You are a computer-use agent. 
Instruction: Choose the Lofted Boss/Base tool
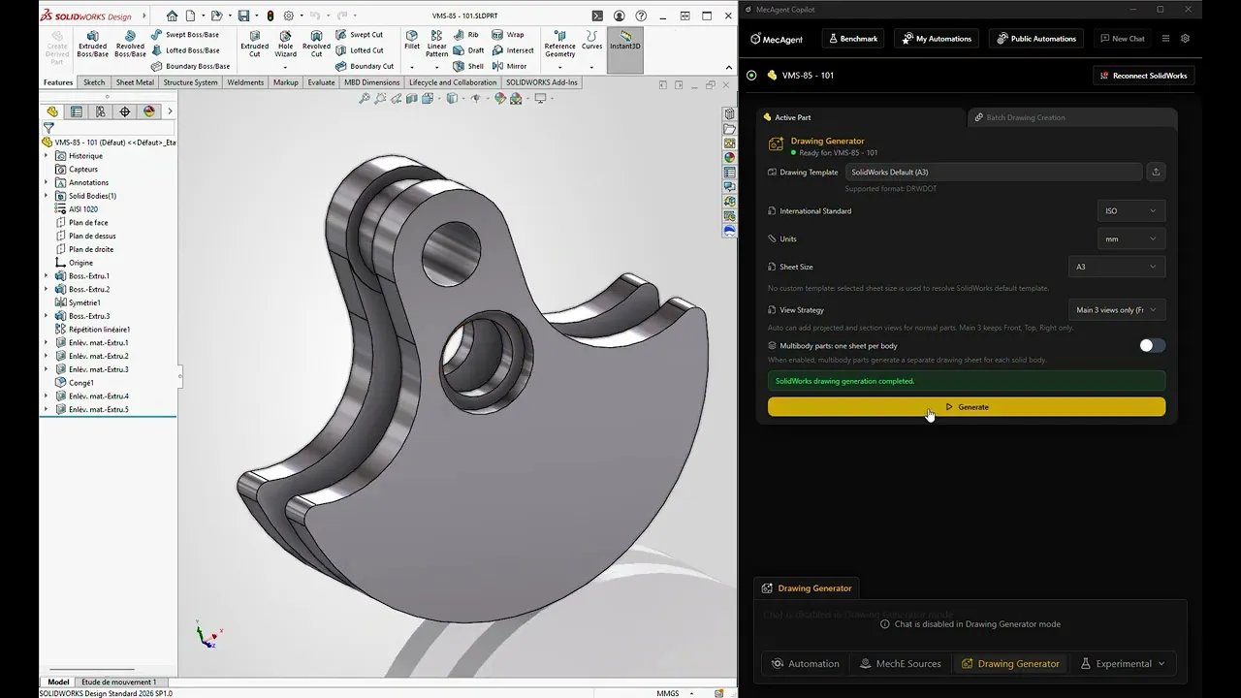(x=184, y=50)
